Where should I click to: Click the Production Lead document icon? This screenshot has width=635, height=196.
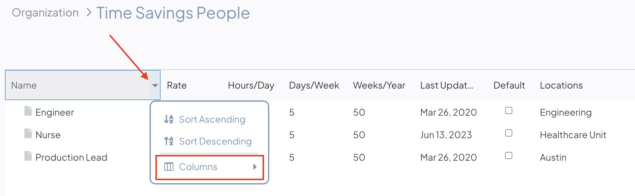point(28,156)
